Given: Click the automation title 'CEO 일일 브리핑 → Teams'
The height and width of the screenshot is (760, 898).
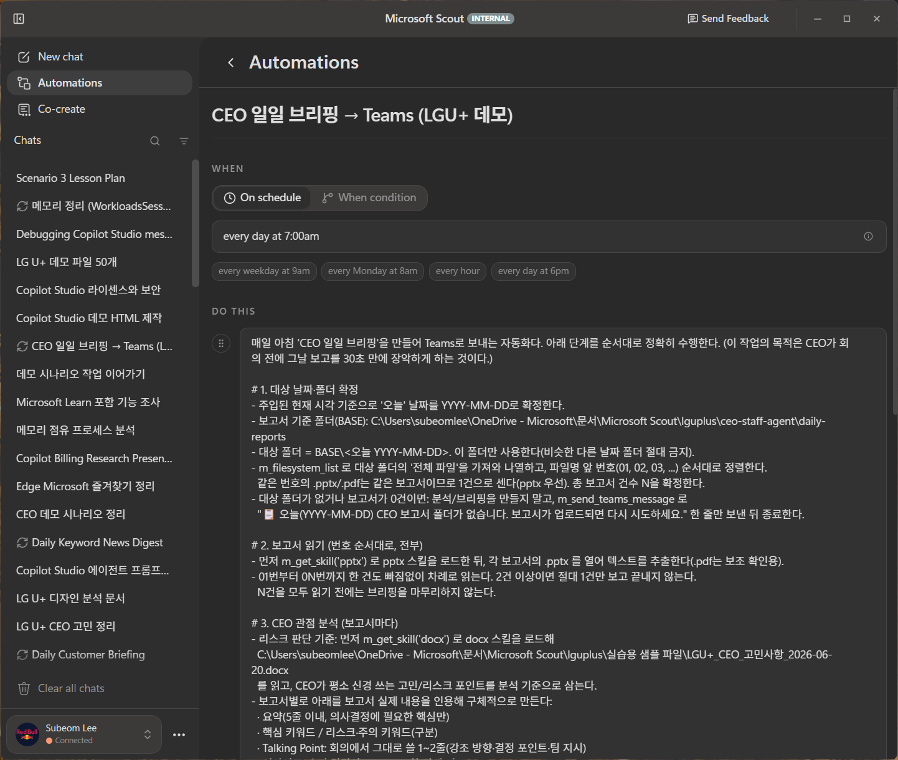Looking at the screenshot, I should pos(362,115).
